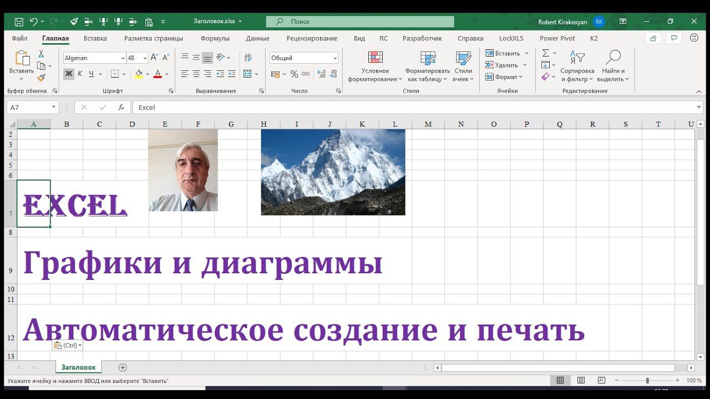Increase font size with the larger A icon

click(x=155, y=58)
